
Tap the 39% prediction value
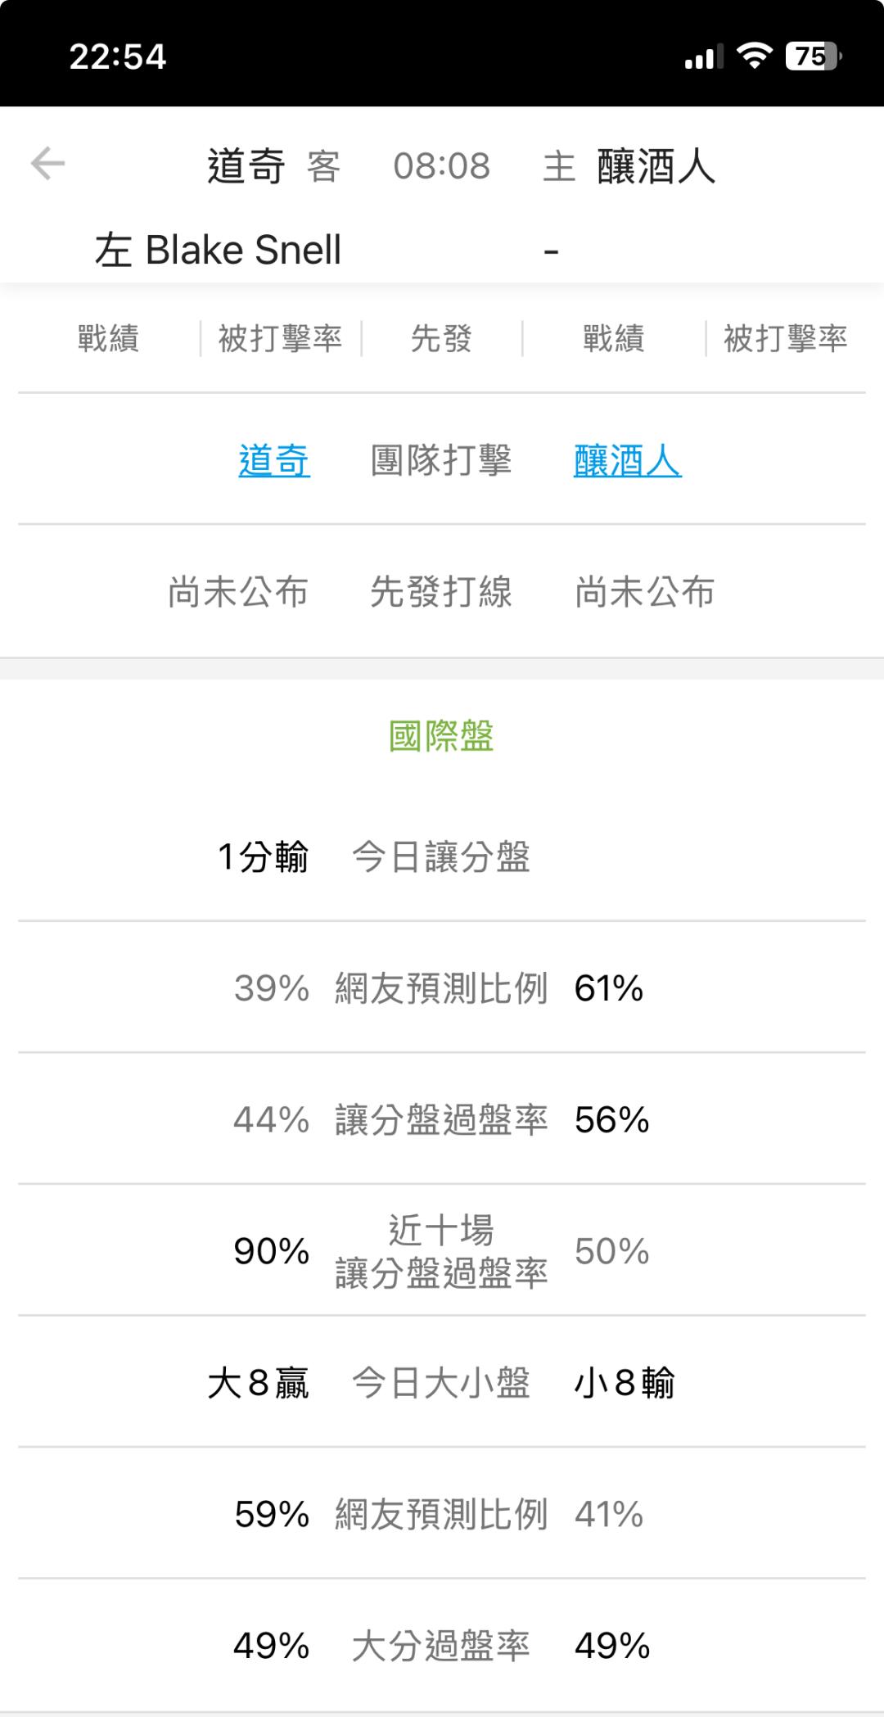click(272, 988)
